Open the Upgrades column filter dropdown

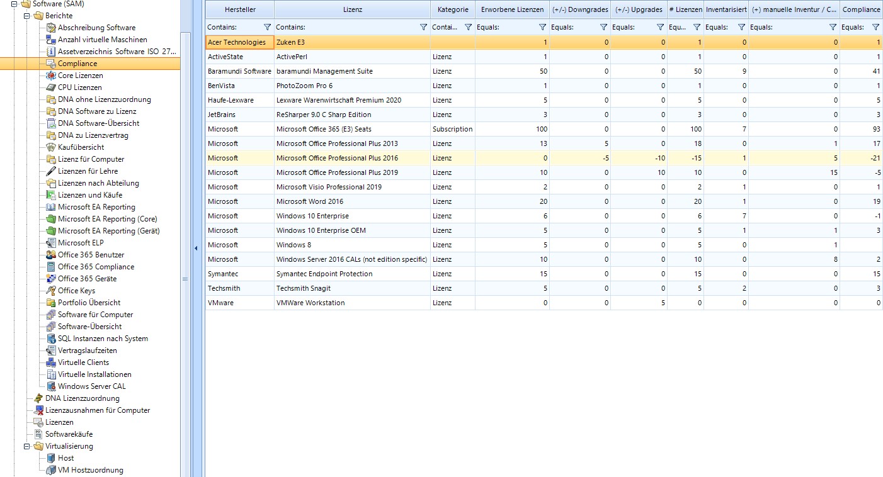[x=659, y=27]
